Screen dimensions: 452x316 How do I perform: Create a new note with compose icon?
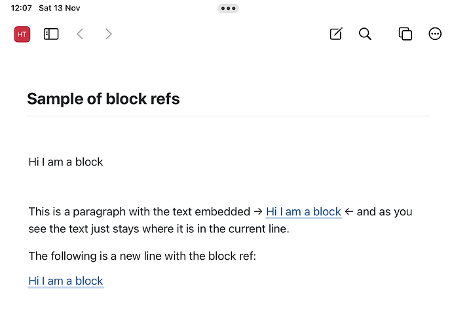click(x=336, y=34)
